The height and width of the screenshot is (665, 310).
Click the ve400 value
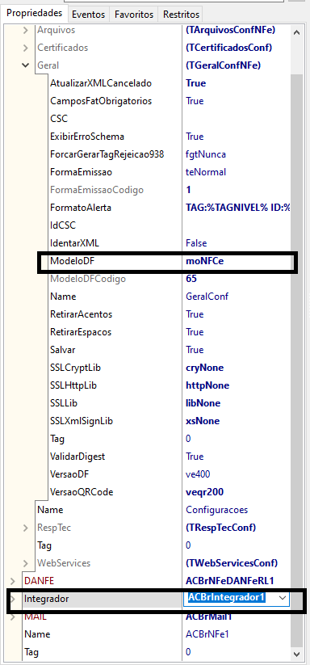tap(198, 474)
